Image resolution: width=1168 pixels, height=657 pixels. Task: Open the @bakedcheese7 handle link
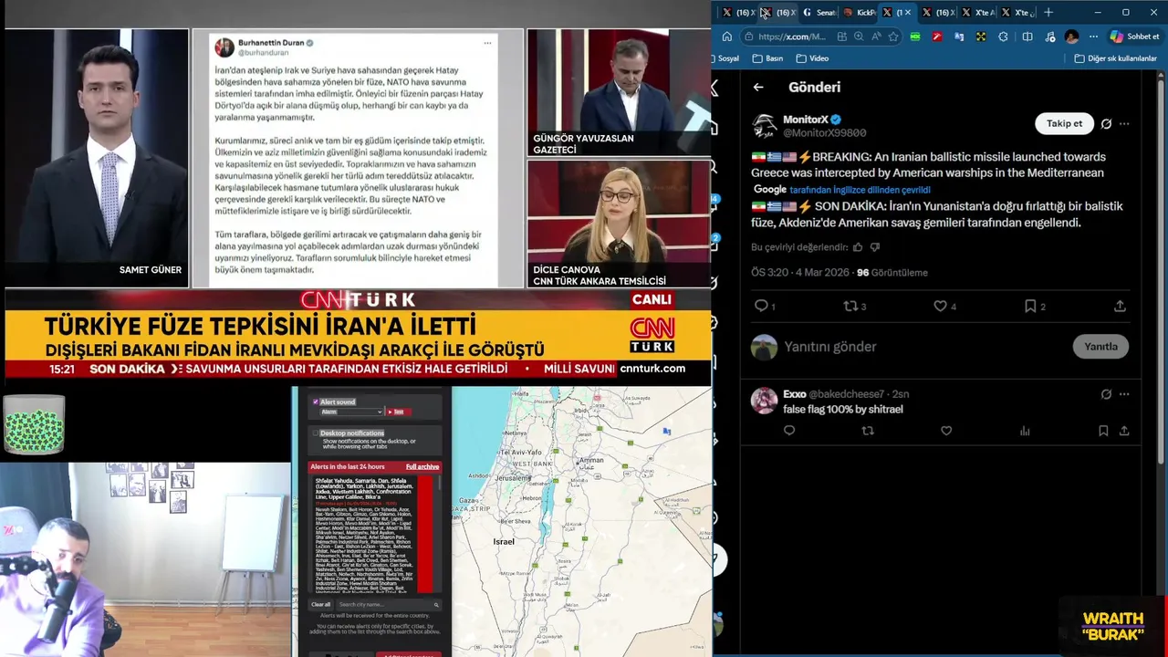pos(848,394)
